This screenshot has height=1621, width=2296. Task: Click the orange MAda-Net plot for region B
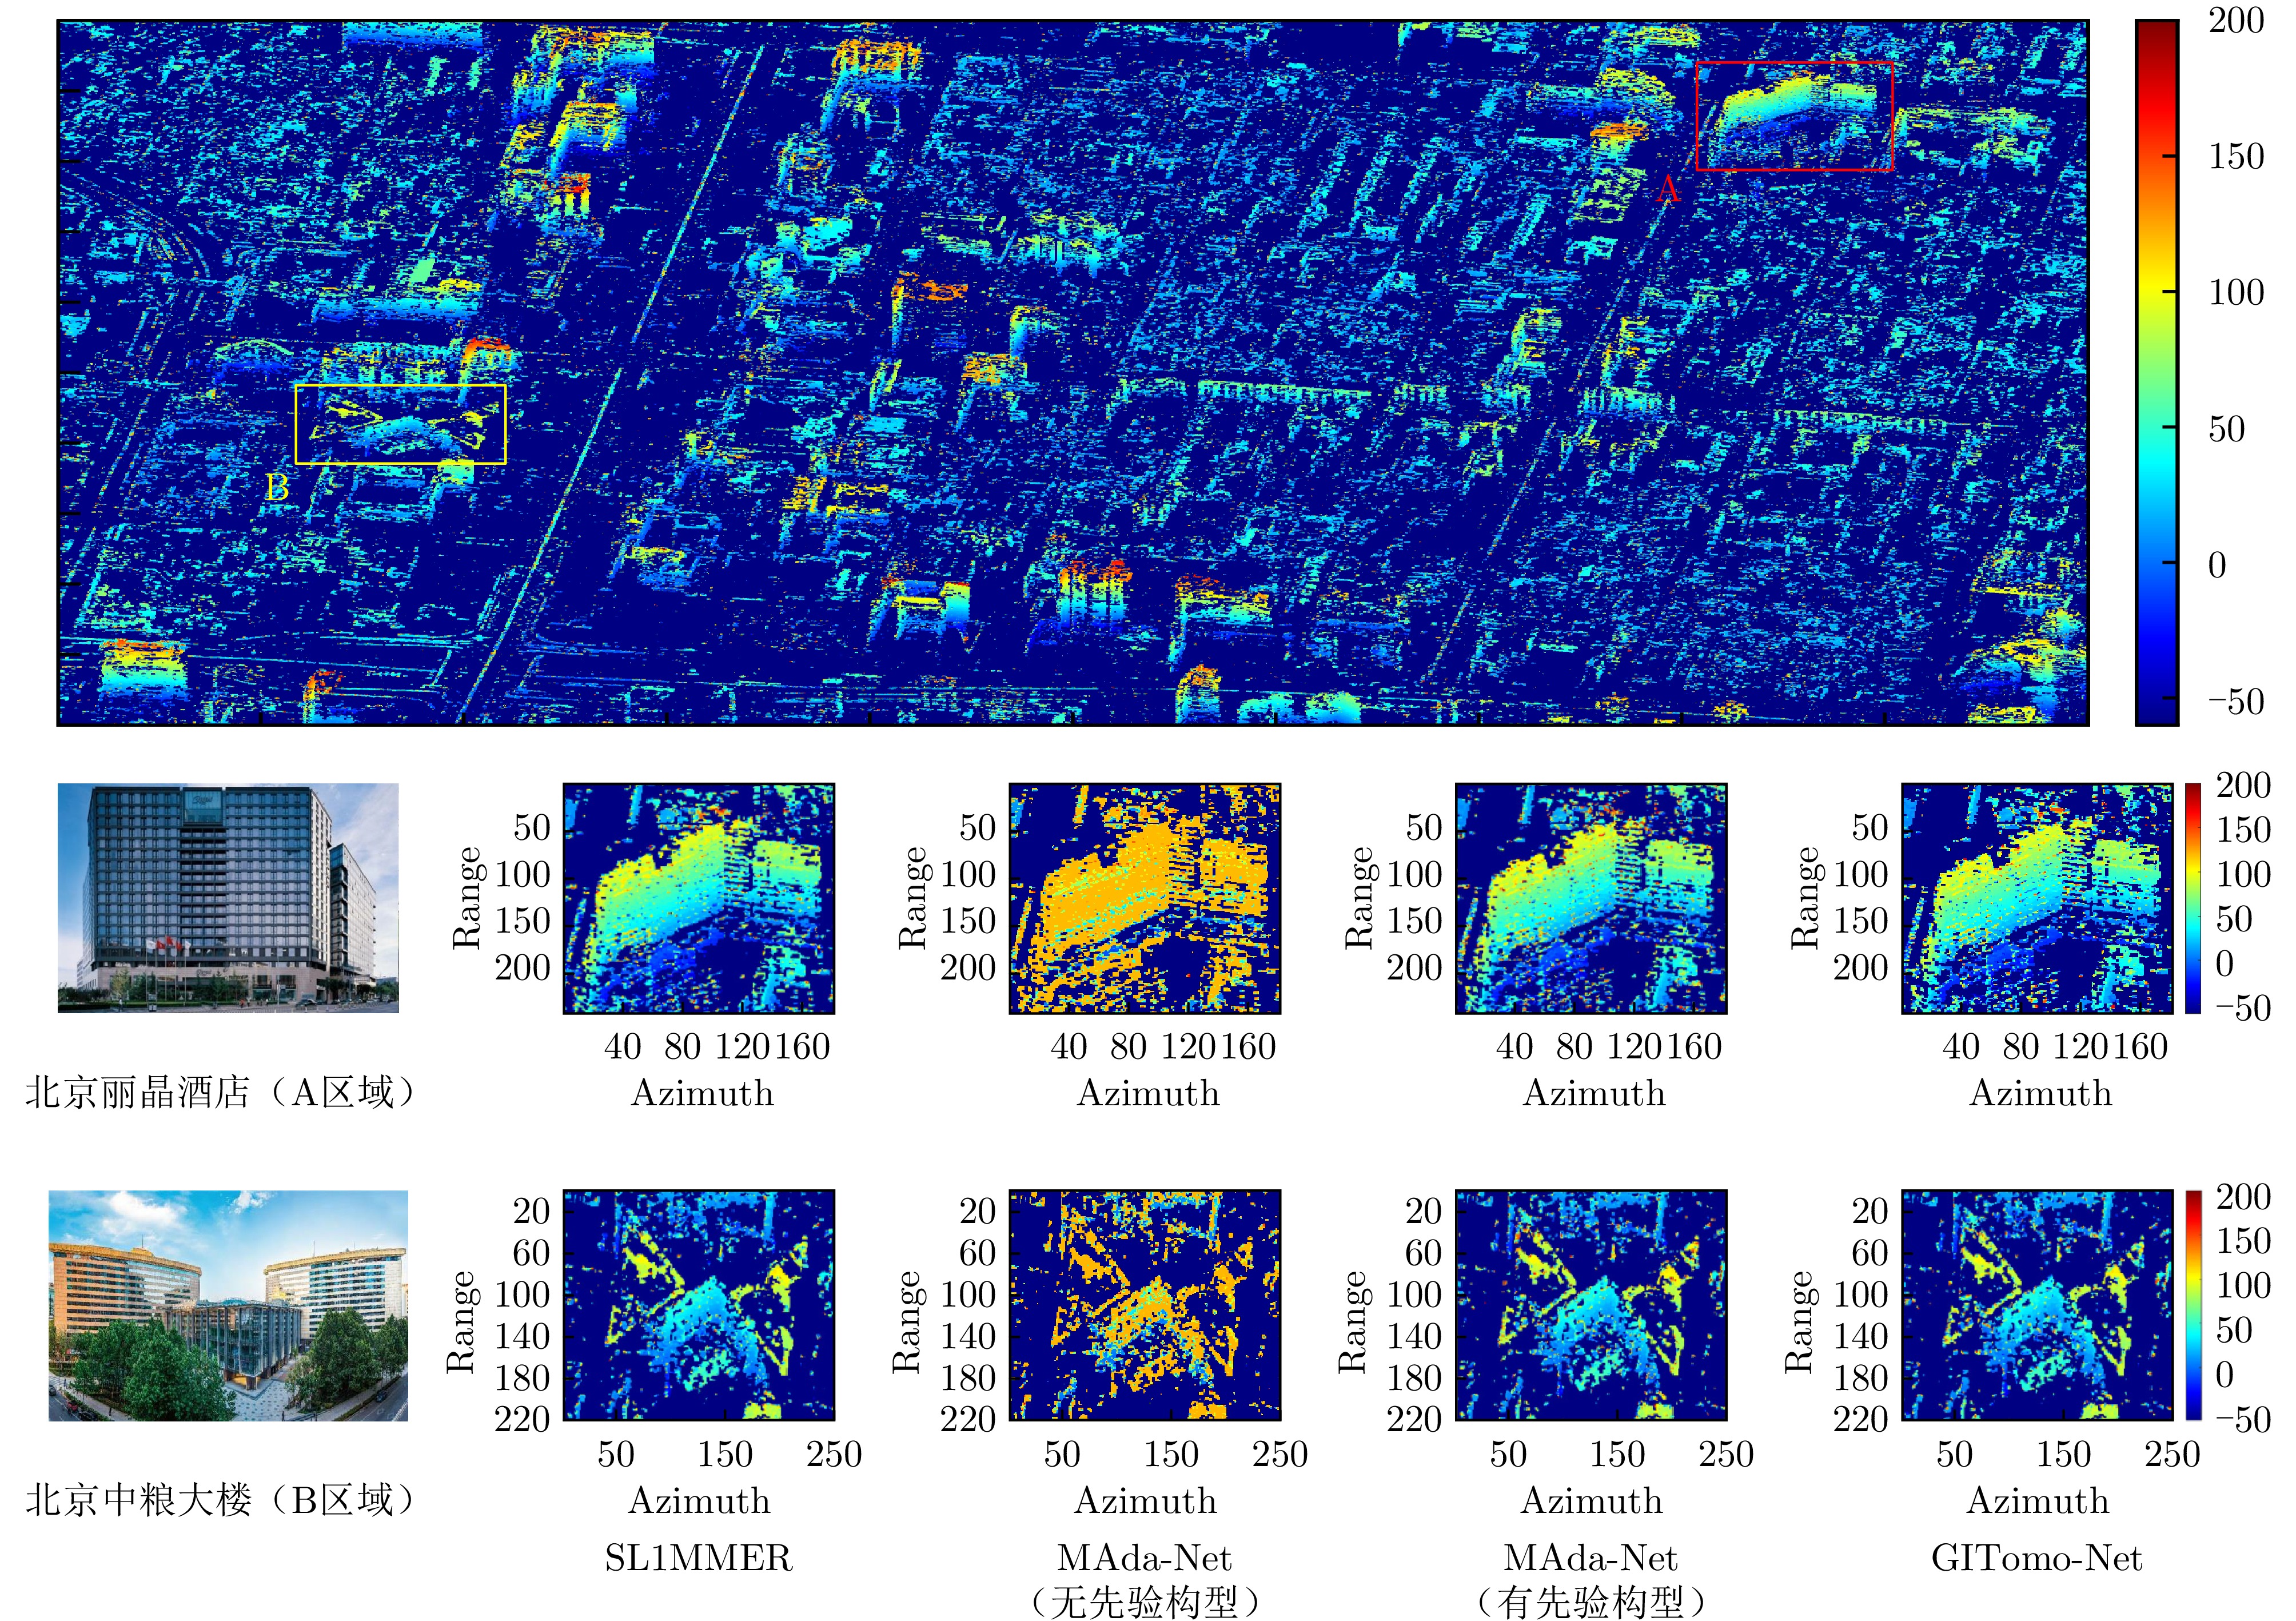(x=1144, y=1304)
